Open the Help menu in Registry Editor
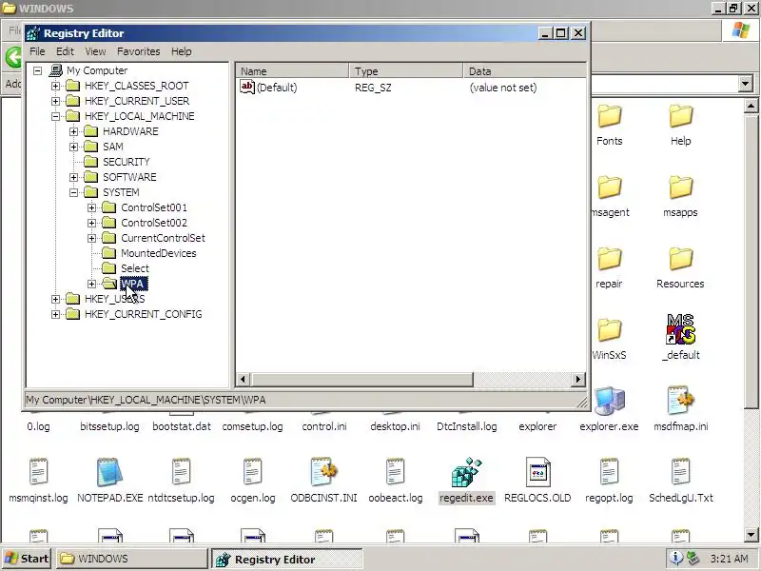Viewport: 761px width, 571px height. 181,51
